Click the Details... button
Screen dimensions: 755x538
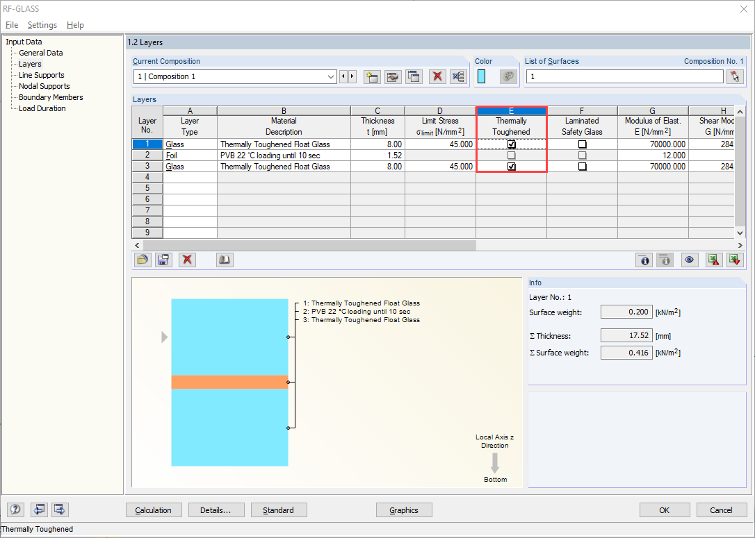click(216, 510)
